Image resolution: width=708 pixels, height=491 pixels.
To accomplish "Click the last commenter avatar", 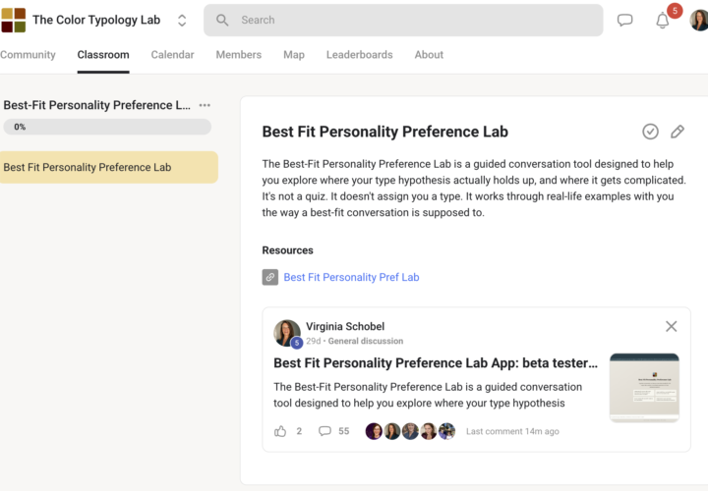I will point(446,431).
